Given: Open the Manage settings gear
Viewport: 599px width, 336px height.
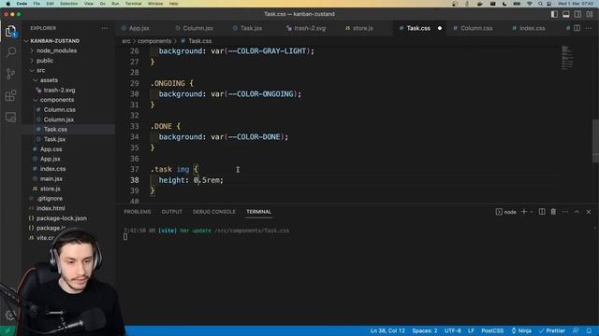Looking at the screenshot, I should [10, 315].
